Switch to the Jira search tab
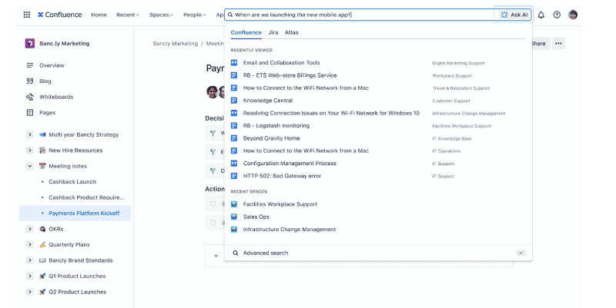 273,32
